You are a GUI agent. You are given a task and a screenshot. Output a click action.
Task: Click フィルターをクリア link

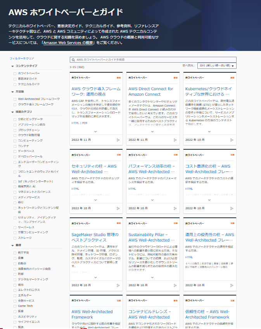pyautogui.click(x=22, y=59)
